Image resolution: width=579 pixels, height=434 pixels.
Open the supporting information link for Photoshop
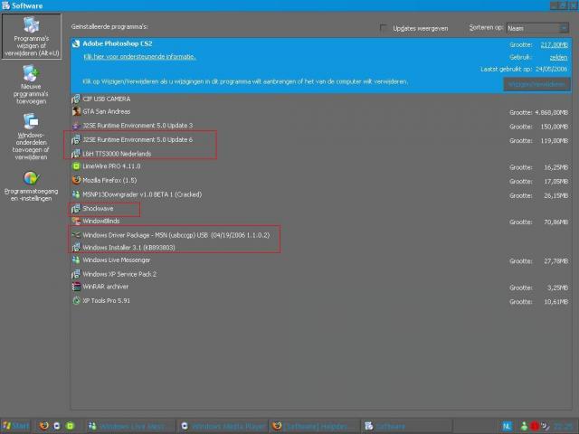pos(139,57)
